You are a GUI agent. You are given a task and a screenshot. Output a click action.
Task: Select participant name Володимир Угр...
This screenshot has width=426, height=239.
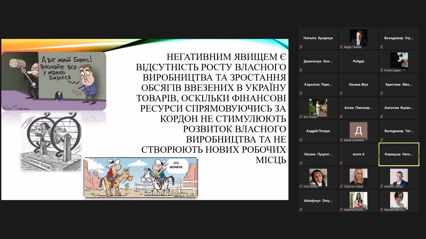[399, 38]
